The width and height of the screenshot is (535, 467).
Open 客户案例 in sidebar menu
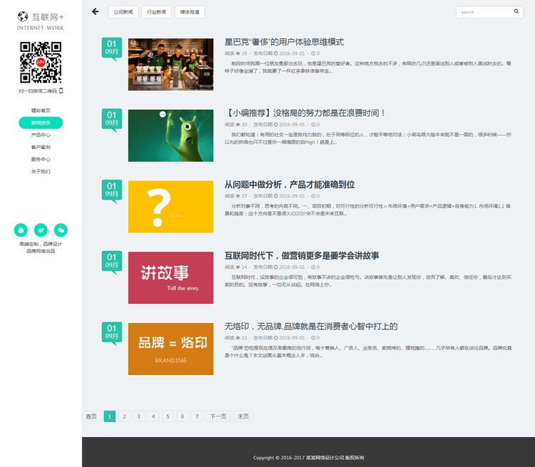click(41, 148)
